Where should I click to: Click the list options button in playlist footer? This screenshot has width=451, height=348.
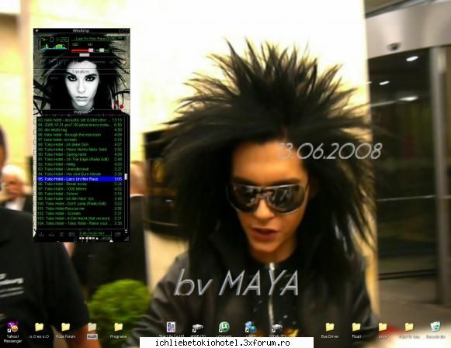point(118,234)
